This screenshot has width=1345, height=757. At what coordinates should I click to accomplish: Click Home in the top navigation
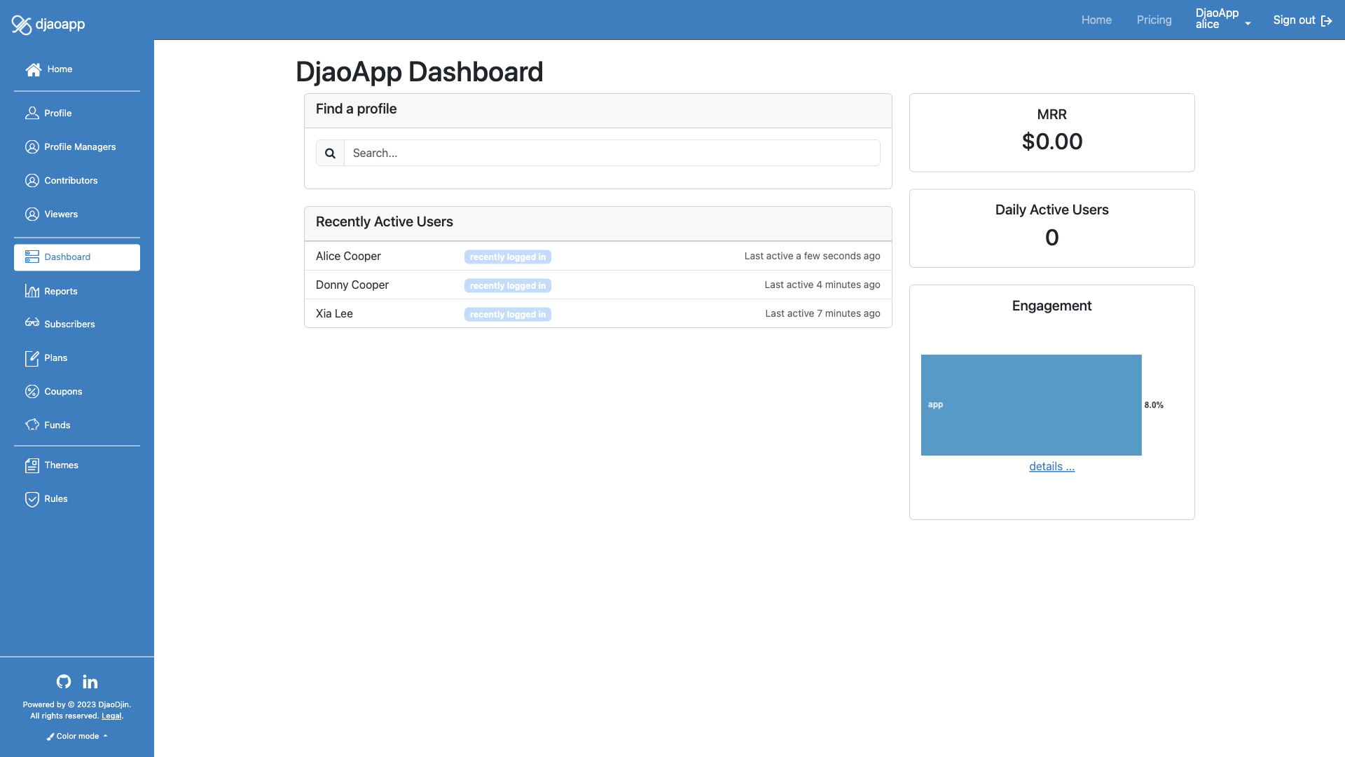[1096, 20]
